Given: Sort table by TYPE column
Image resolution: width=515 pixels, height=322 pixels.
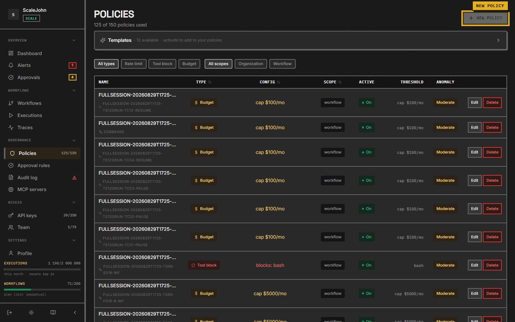Looking at the screenshot, I should click(x=203, y=82).
